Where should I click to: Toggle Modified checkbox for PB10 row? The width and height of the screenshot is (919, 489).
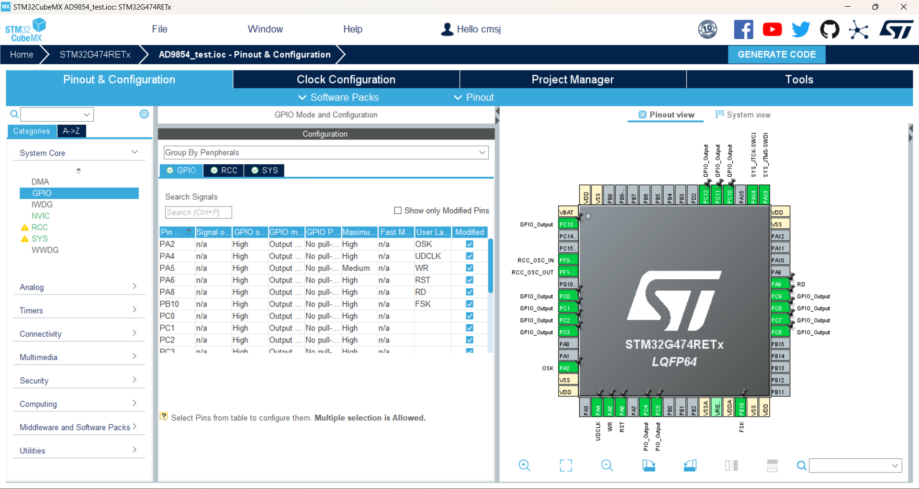pyautogui.click(x=470, y=304)
